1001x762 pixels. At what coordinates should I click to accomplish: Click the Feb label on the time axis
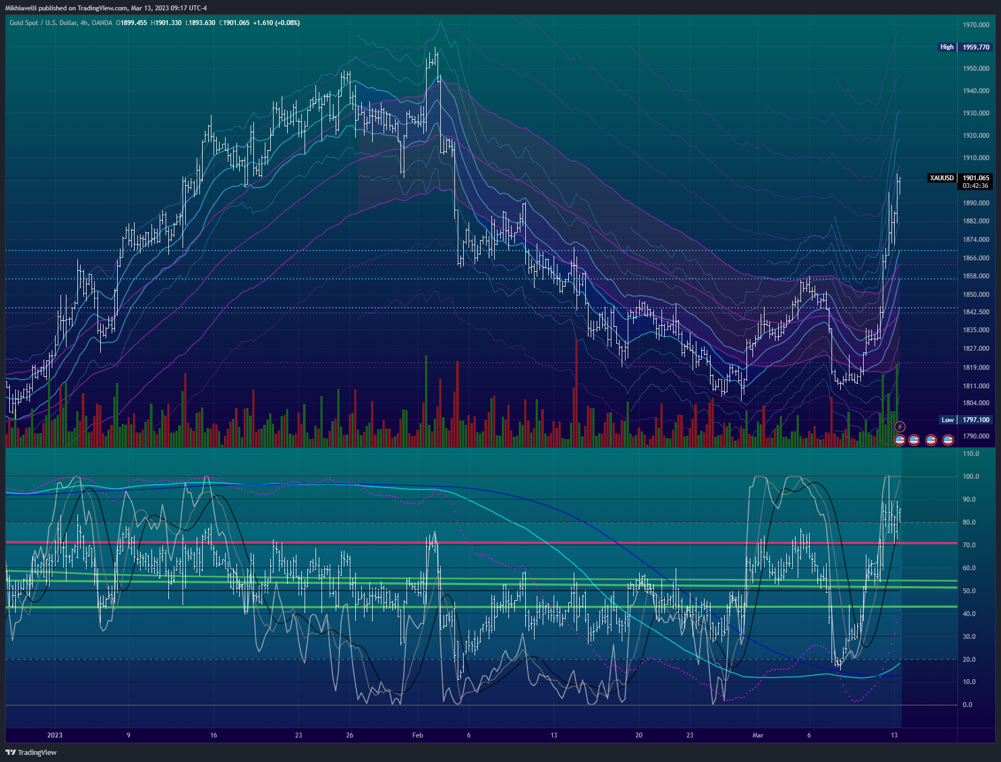(x=418, y=735)
